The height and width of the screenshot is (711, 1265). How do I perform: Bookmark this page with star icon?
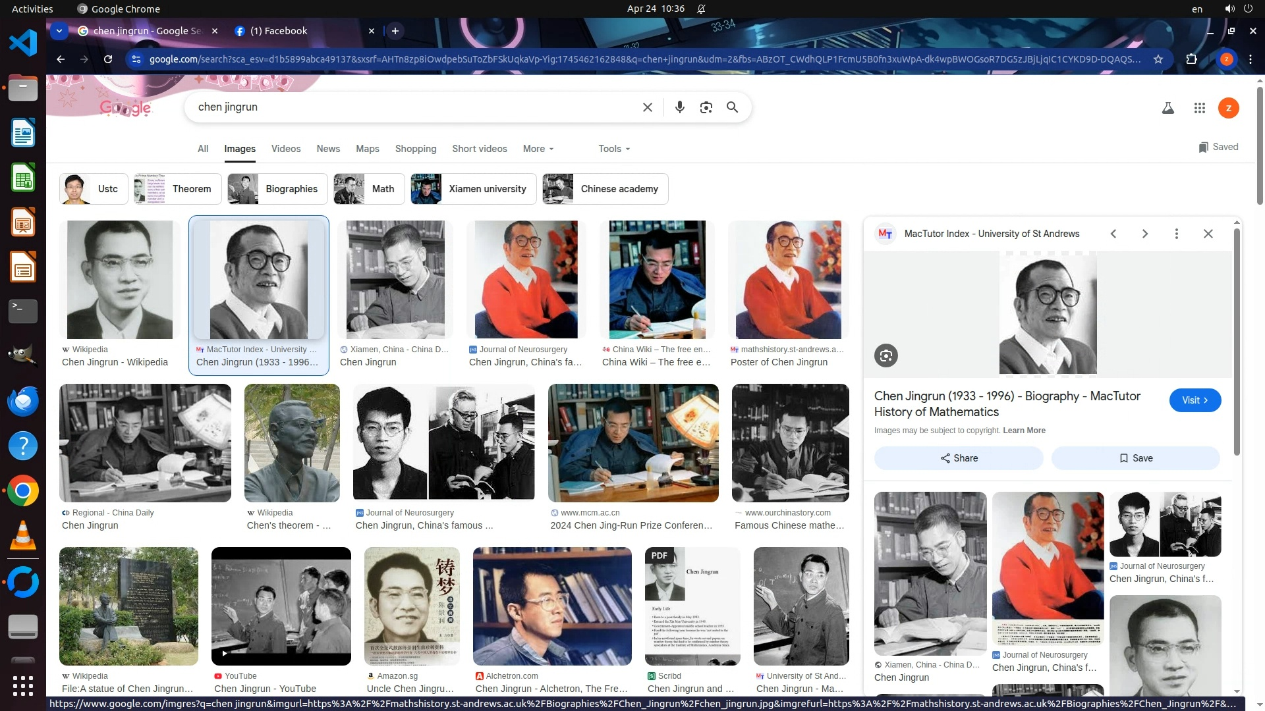click(1158, 59)
